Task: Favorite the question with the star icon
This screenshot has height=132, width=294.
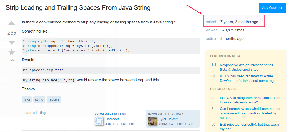Action: 12,53
